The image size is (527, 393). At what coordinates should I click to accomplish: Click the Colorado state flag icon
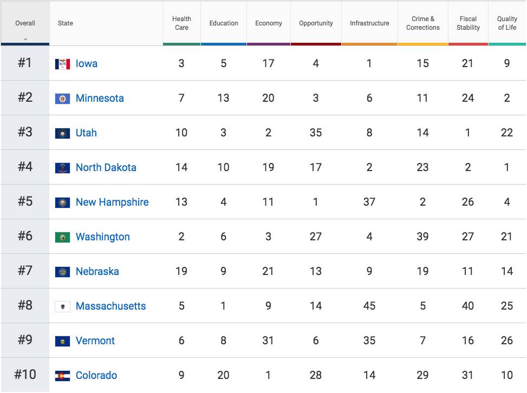(x=62, y=376)
